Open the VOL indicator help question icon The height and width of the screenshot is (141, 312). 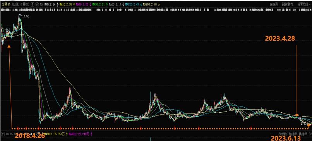pyautogui.click(x=3, y=134)
